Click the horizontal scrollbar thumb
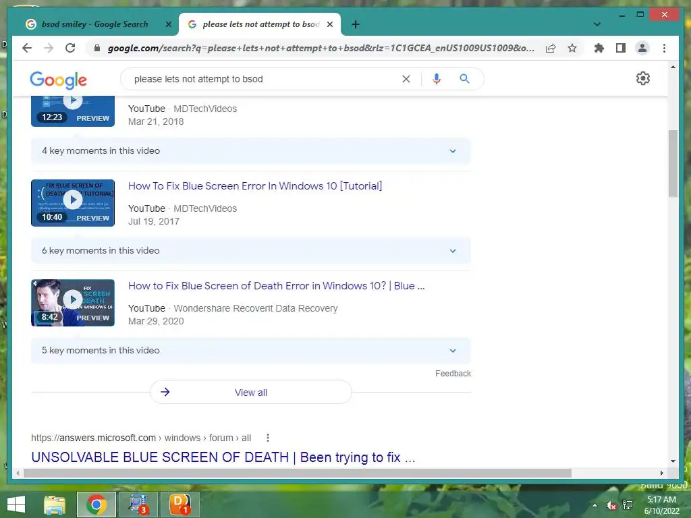Image resolution: width=691 pixels, height=518 pixels. point(298,473)
